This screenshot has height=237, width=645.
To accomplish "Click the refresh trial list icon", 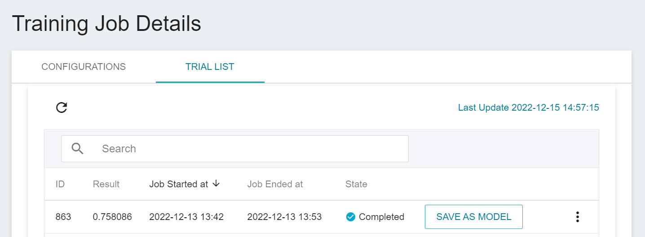I will pyautogui.click(x=62, y=108).
